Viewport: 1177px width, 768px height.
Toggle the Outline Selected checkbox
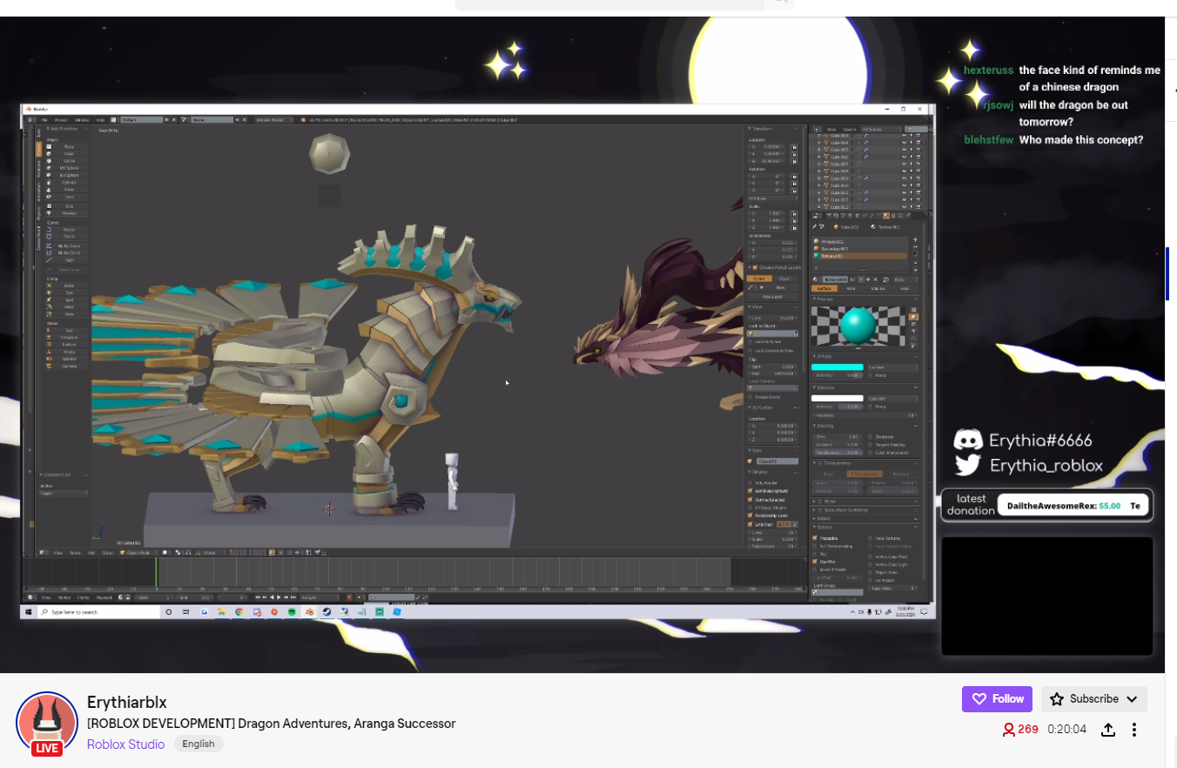750,500
